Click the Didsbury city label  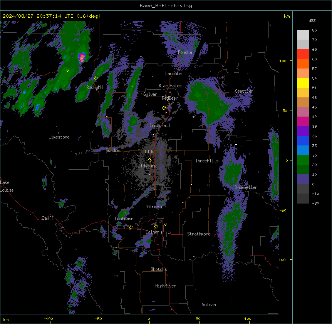click(x=148, y=166)
